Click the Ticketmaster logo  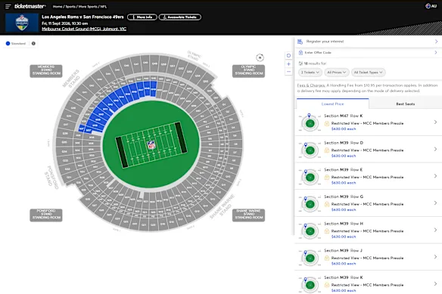[30, 6]
